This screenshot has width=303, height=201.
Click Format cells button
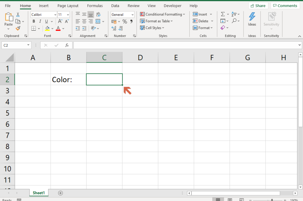(203, 28)
